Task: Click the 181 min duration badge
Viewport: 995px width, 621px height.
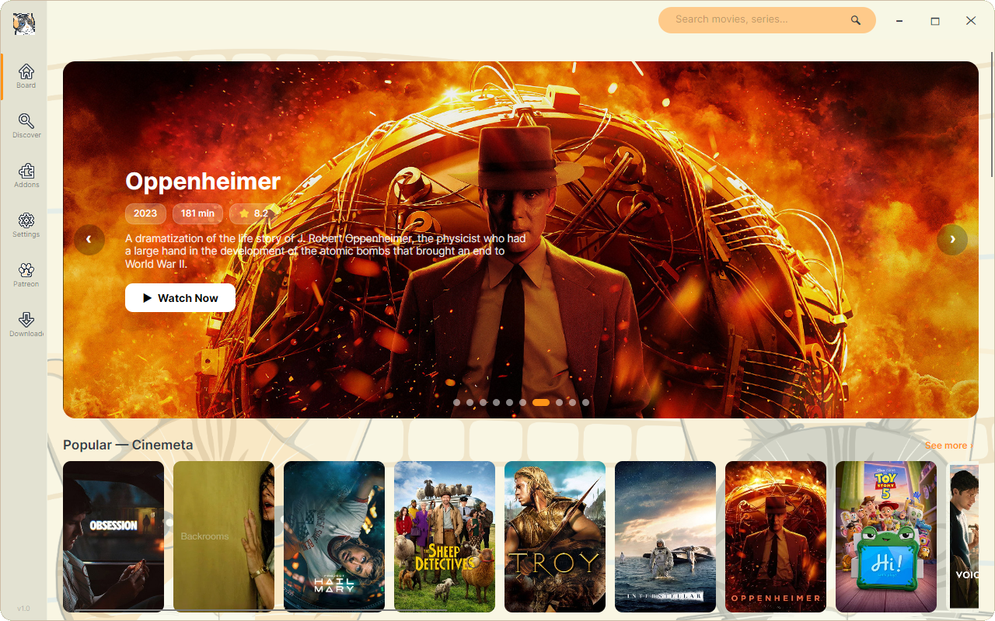Action: click(197, 213)
